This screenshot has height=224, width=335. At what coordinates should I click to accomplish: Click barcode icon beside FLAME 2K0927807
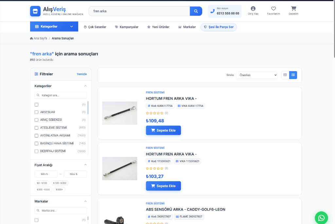[177, 217]
